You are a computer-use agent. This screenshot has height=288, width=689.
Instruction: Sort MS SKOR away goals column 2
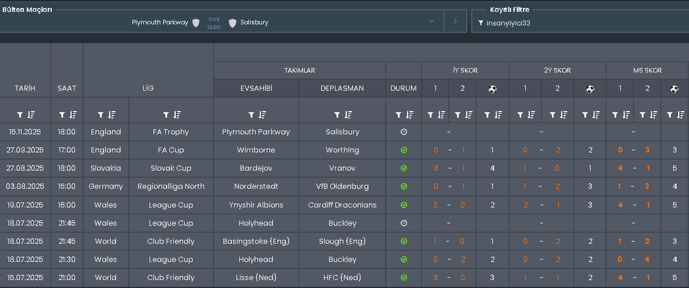[653, 115]
